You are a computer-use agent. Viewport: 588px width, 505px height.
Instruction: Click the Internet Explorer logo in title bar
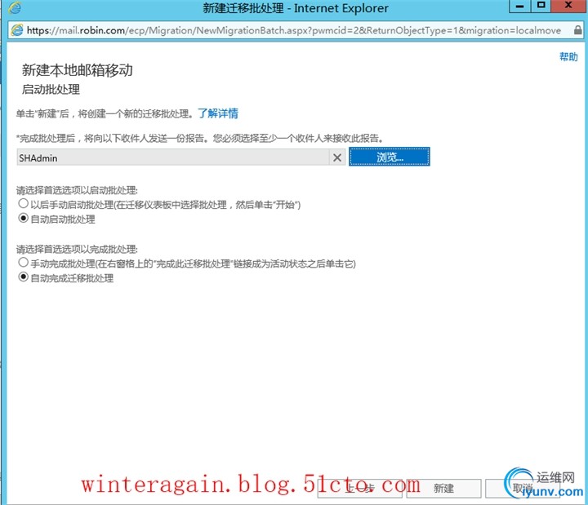pos(15,8)
